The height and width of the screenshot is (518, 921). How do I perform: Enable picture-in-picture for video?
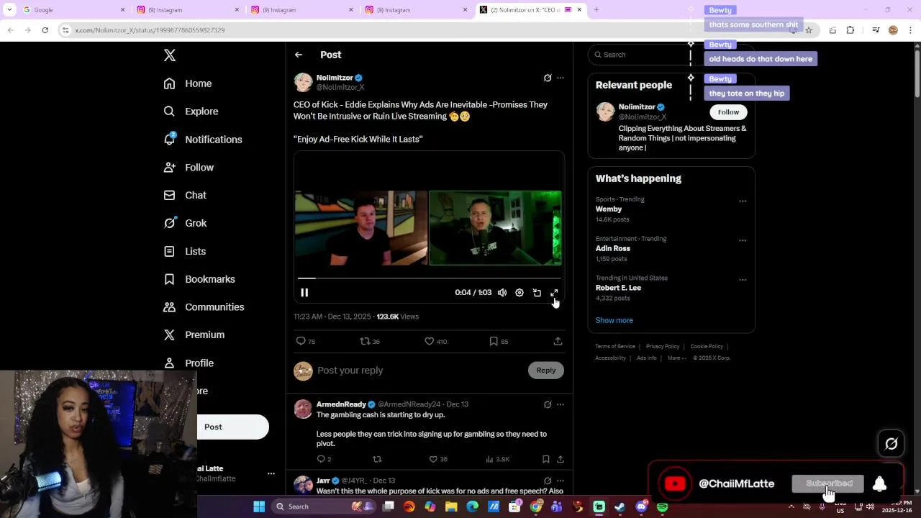click(x=537, y=293)
